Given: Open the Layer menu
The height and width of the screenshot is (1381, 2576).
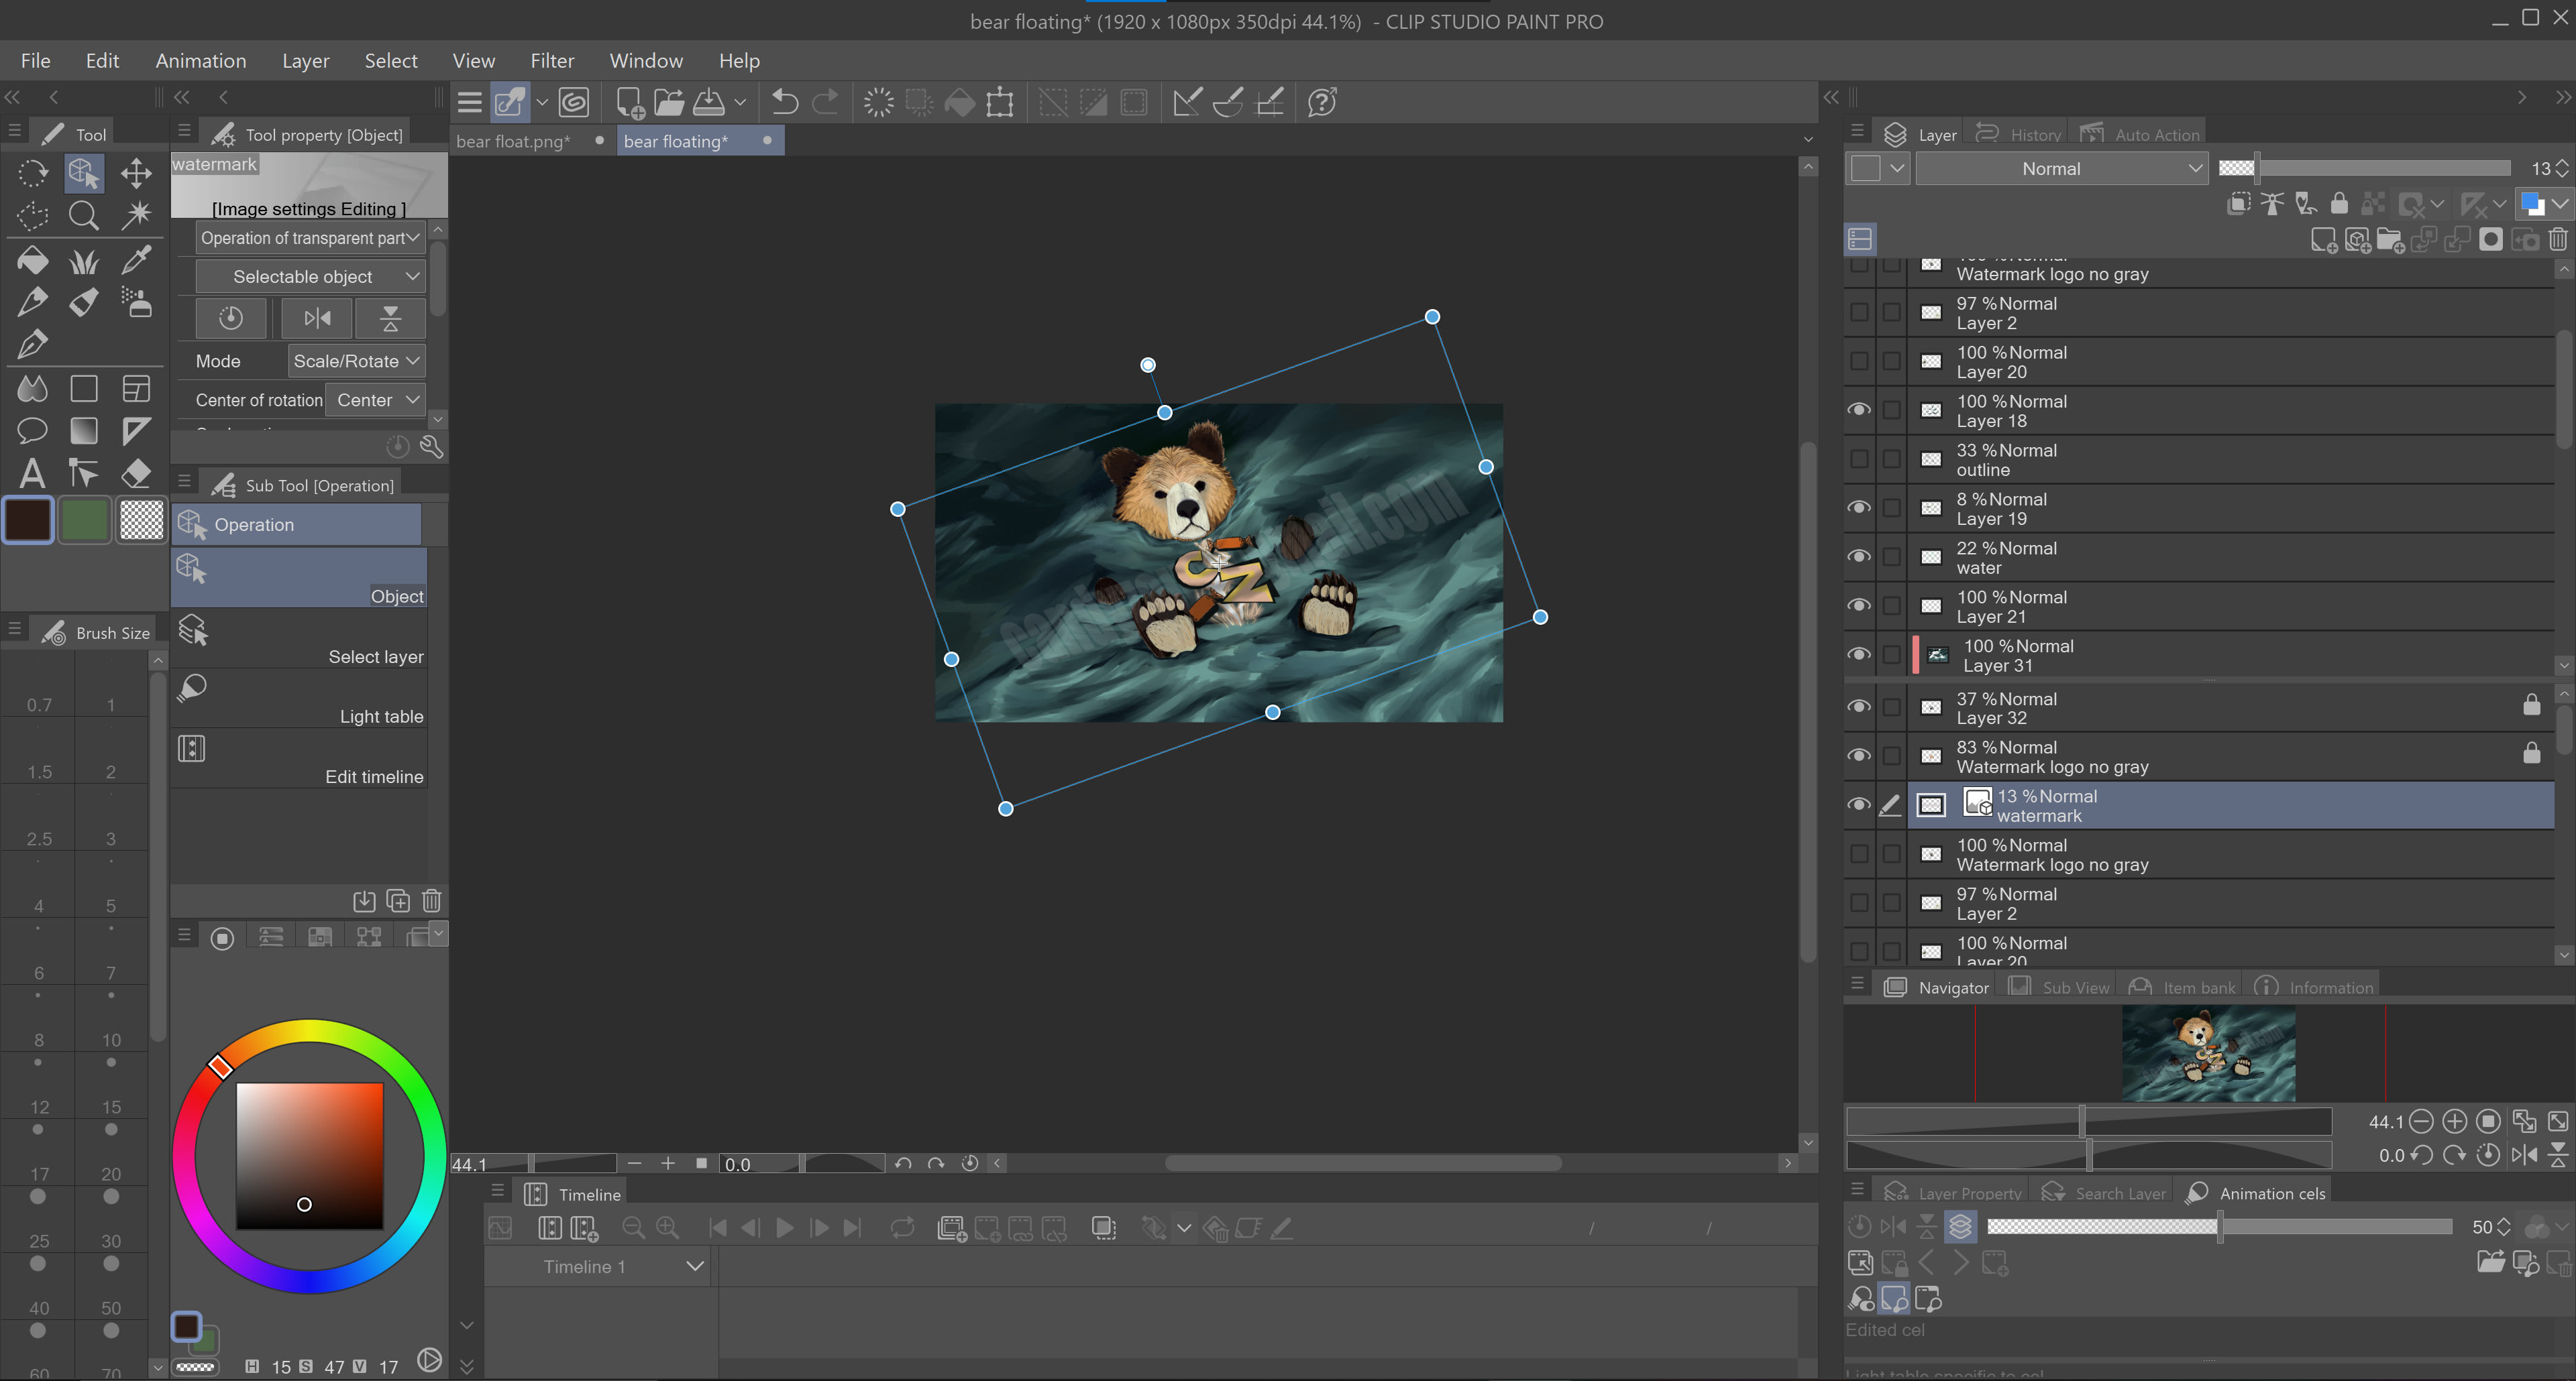Looking at the screenshot, I should coord(305,61).
